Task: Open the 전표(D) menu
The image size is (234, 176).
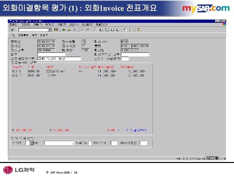Action: click(x=14, y=24)
